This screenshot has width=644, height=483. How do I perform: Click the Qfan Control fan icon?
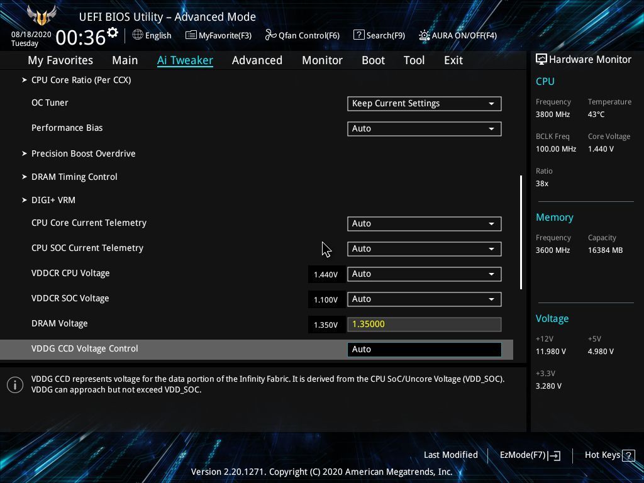[270, 35]
